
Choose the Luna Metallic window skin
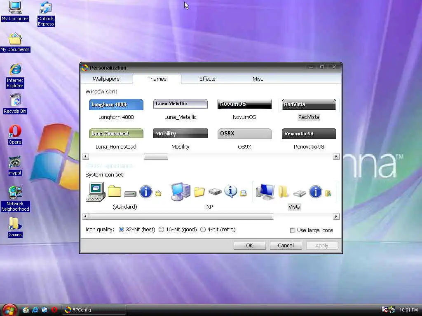[x=181, y=104]
